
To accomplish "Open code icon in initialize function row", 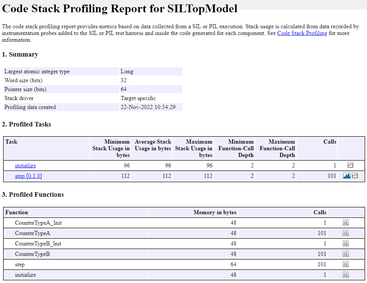I will pos(346,275).
